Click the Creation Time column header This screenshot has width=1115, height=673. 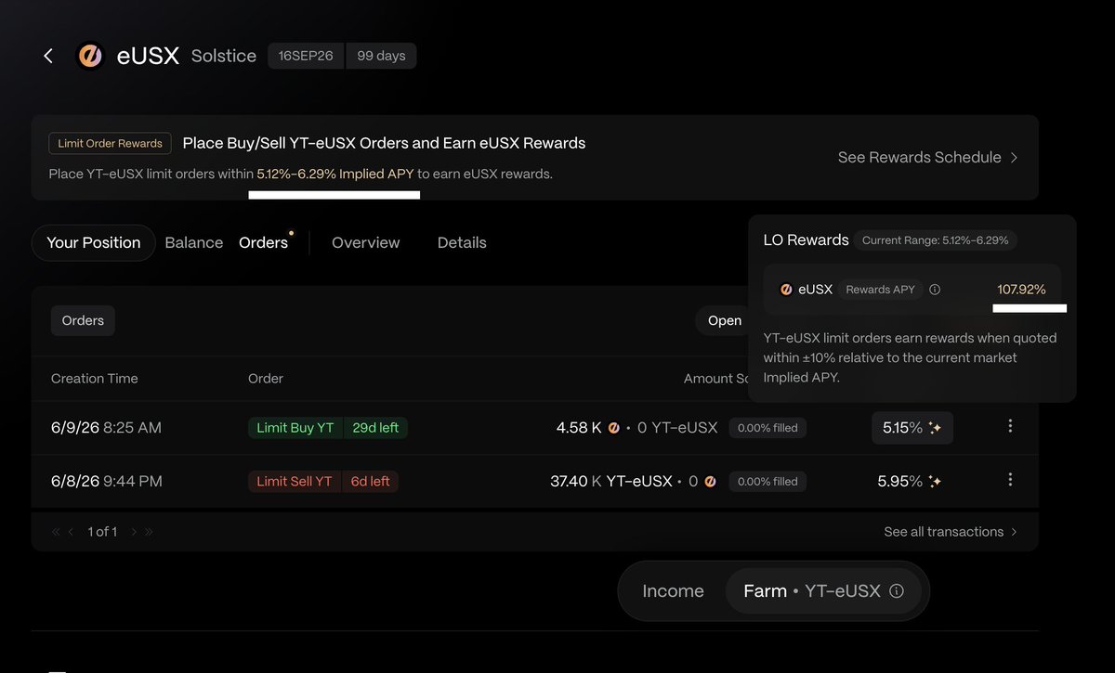(x=95, y=379)
